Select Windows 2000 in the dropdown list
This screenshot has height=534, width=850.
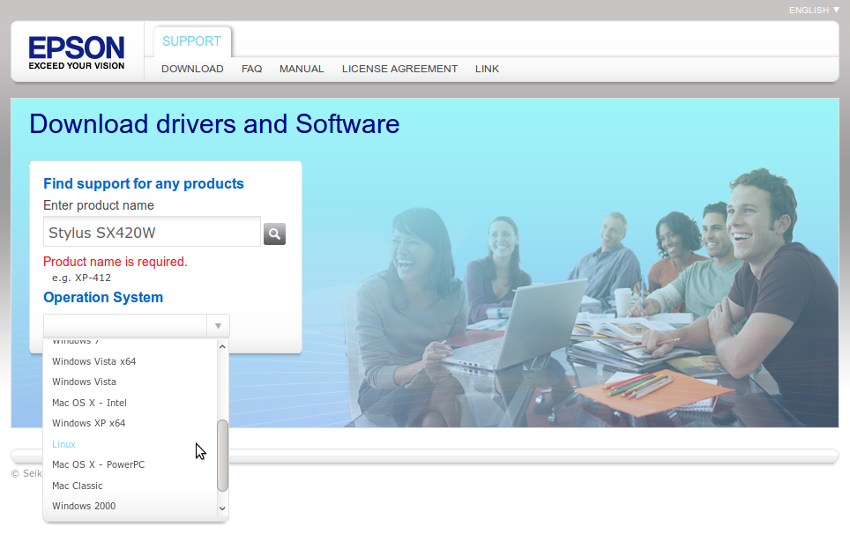84,506
